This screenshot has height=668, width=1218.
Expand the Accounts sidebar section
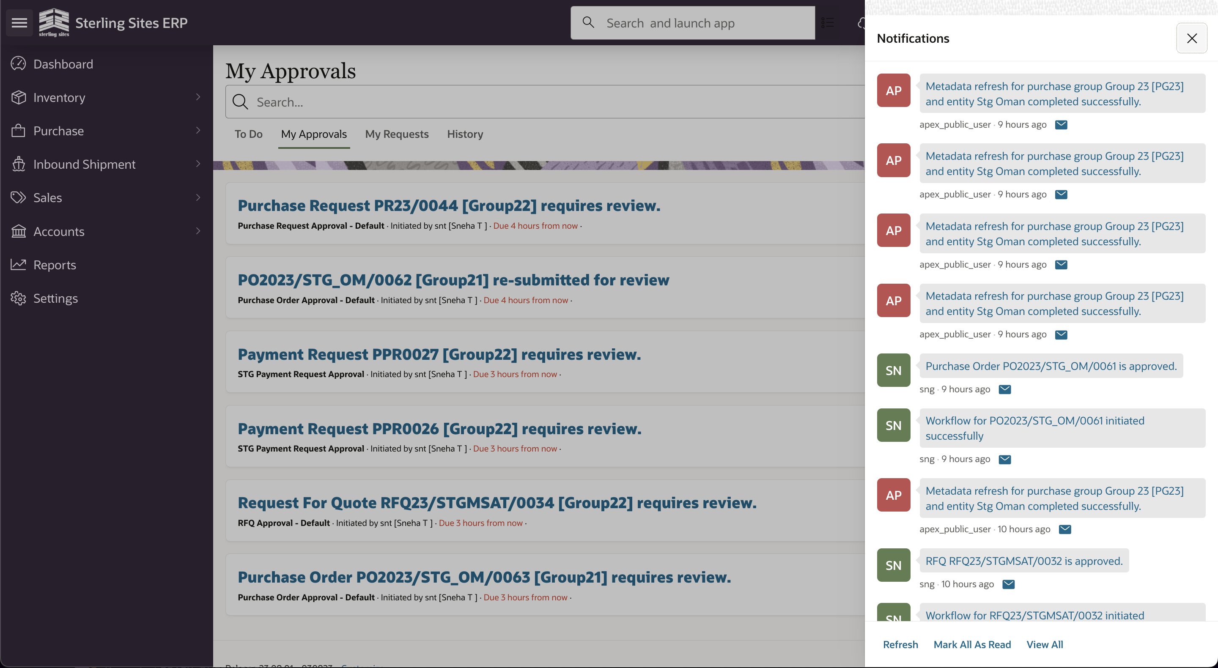click(198, 231)
